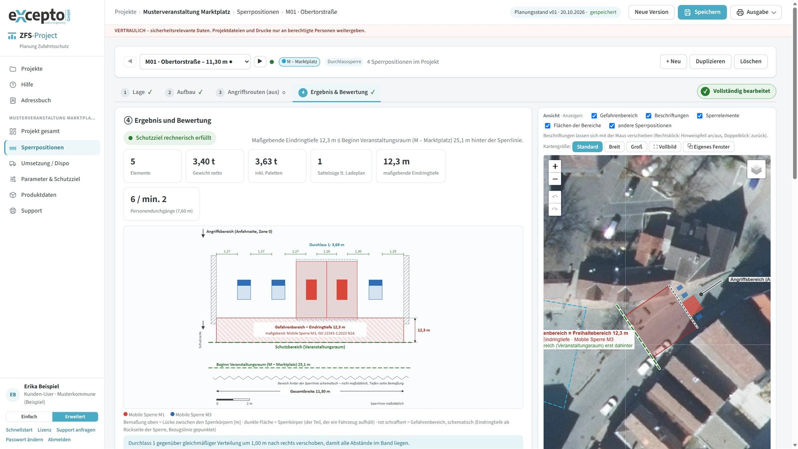798x449 pixels.
Task: Open Produktdaten in the sidebar
Action: [x=38, y=195]
